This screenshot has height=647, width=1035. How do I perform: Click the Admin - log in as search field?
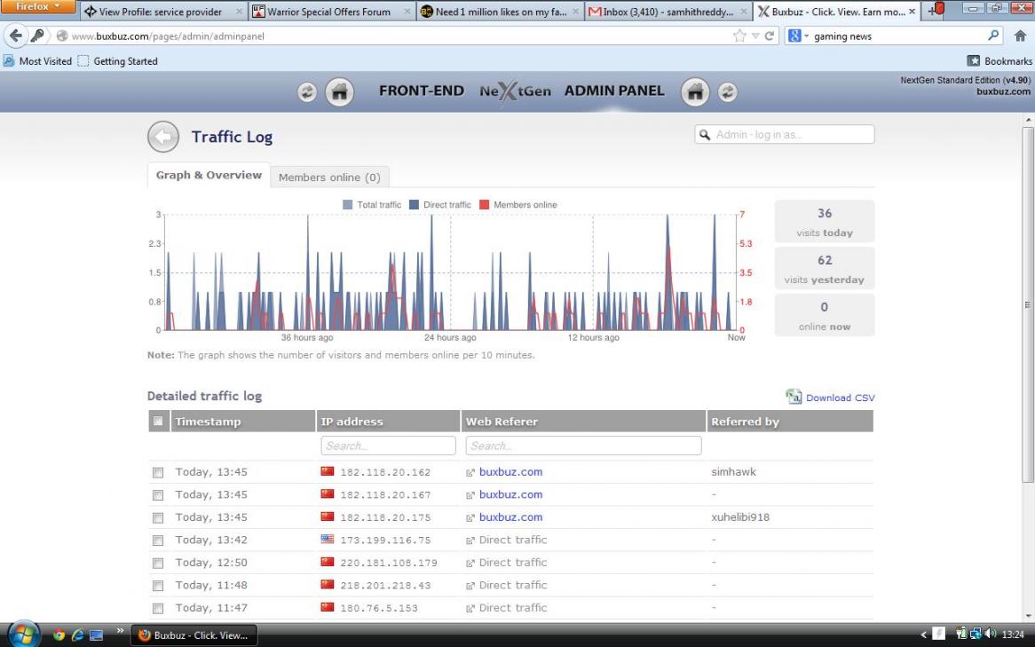pos(784,134)
